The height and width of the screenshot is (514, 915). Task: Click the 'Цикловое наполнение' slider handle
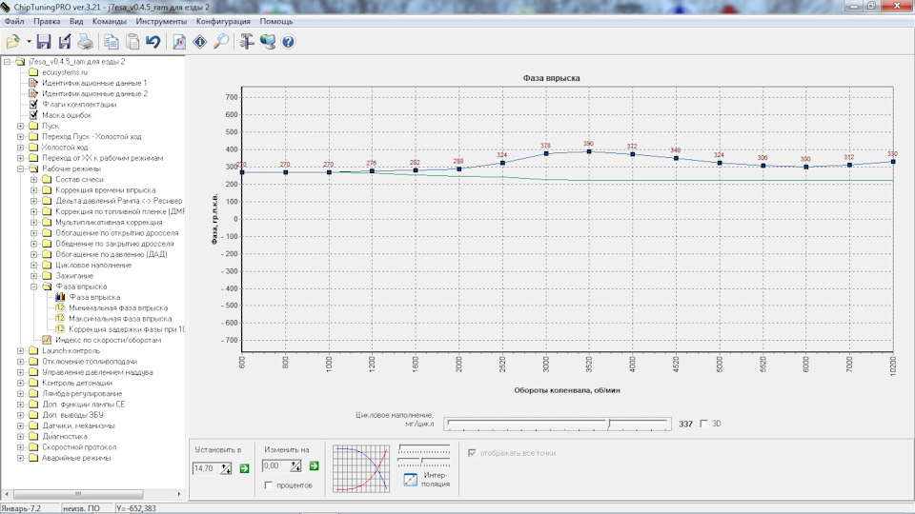point(609,424)
